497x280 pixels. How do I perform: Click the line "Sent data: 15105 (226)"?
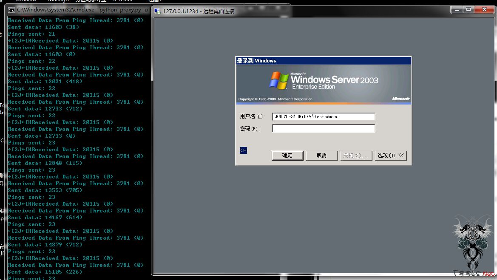(45, 272)
